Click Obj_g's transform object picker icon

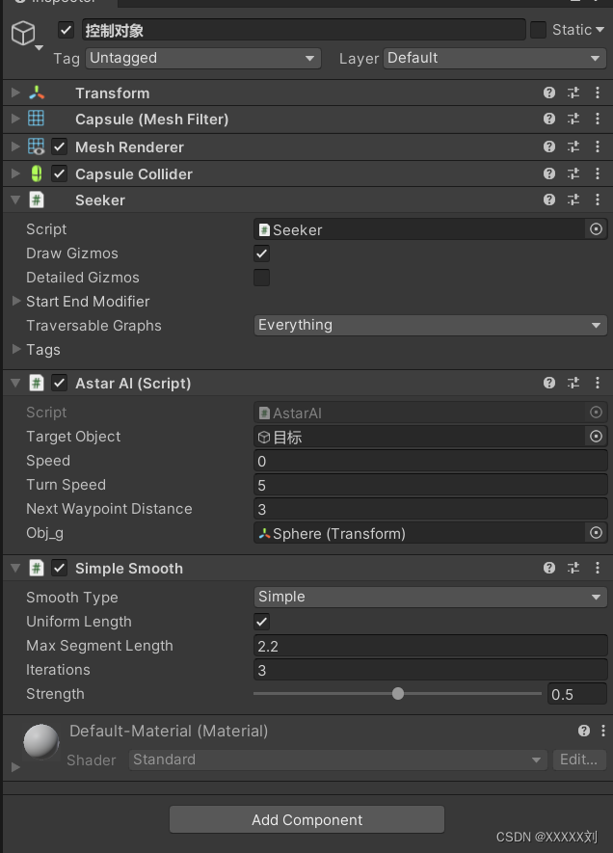(x=596, y=533)
